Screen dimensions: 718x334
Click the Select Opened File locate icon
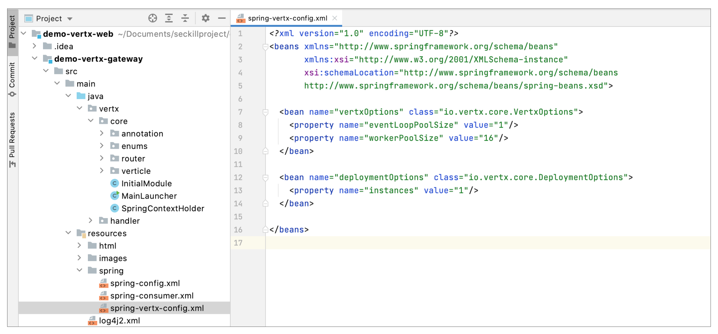(153, 18)
